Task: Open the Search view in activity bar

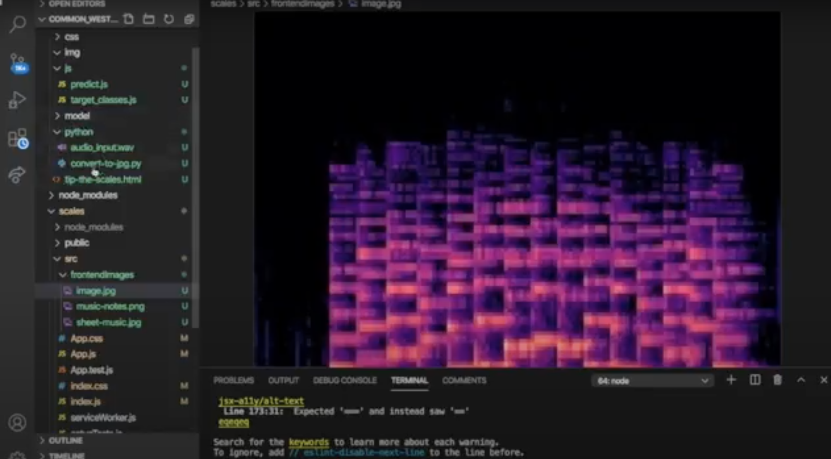Action: point(18,24)
